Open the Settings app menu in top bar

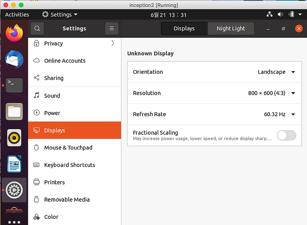click(x=60, y=14)
